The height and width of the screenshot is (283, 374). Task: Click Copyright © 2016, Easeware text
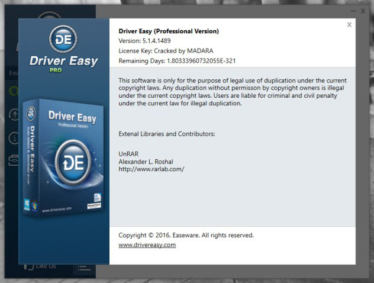(x=186, y=235)
